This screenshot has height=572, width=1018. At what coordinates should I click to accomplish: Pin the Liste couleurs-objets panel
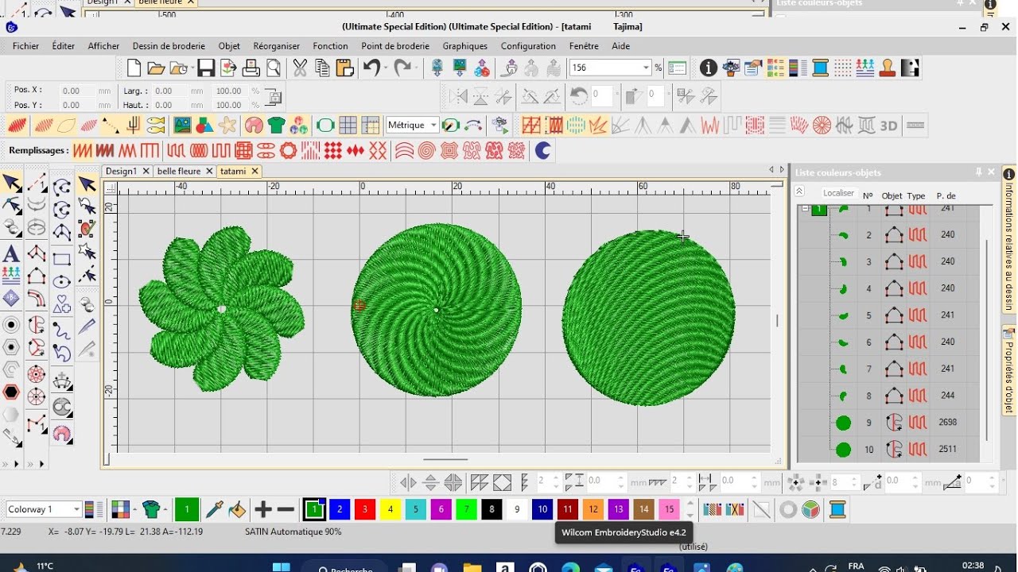click(x=979, y=172)
